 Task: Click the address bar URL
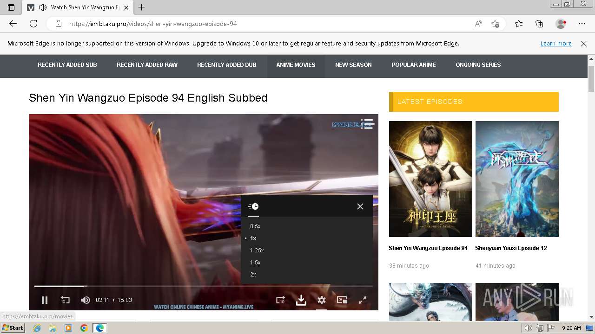tap(153, 24)
